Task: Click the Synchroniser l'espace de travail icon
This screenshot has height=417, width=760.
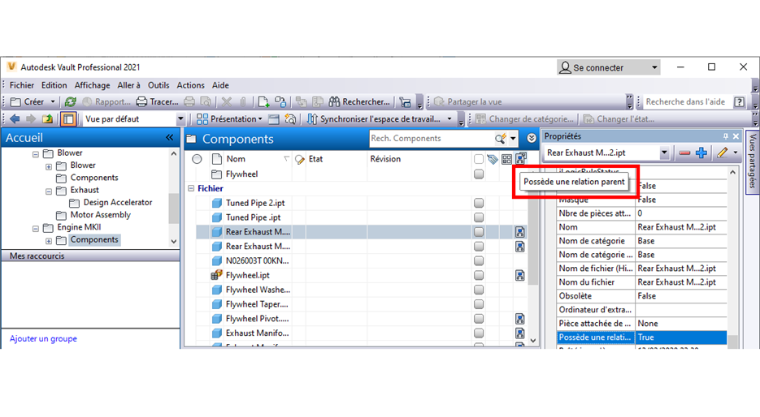Action: [312, 119]
